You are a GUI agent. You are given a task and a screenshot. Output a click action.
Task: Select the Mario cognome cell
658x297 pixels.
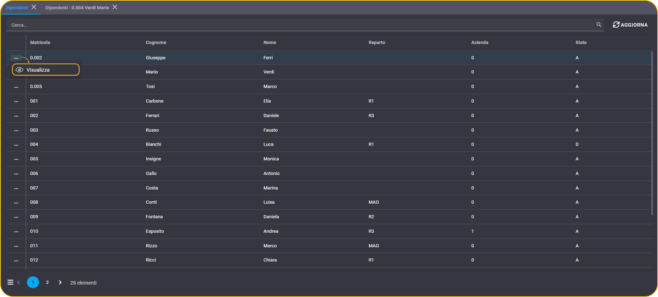tap(152, 72)
